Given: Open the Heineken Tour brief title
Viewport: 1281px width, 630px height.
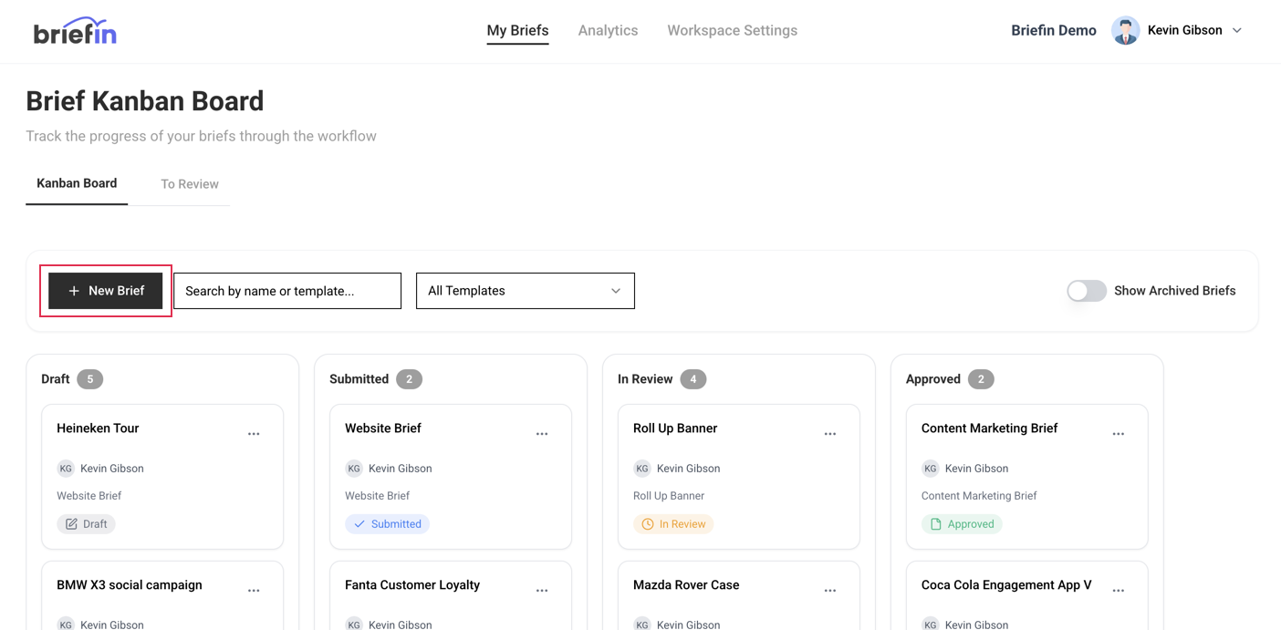Looking at the screenshot, I should click(98, 429).
